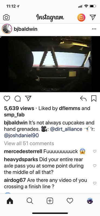Tap the reply arrow next to the bookmark
100x216 pixels.
pyautogui.click(x=83, y=99)
